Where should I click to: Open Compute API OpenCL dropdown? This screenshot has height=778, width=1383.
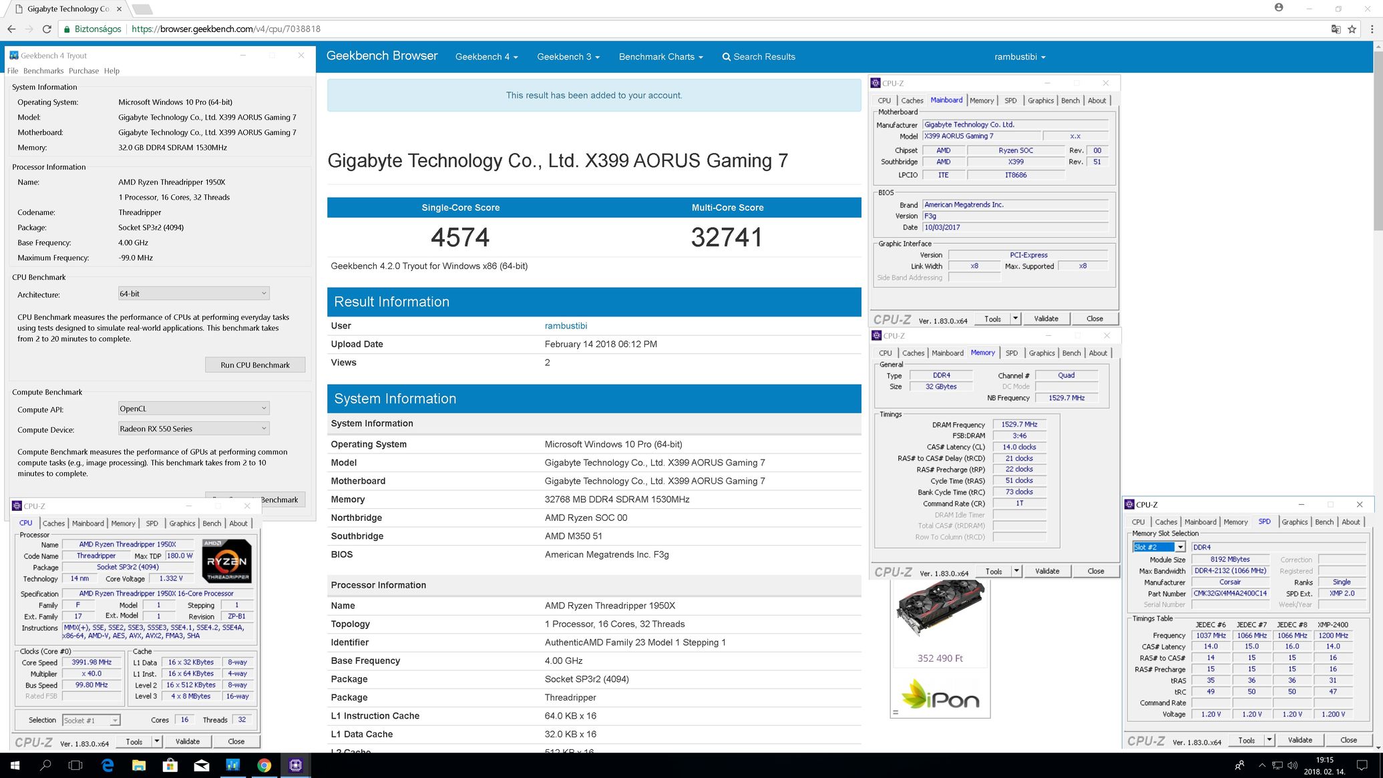click(x=194, y=409)
